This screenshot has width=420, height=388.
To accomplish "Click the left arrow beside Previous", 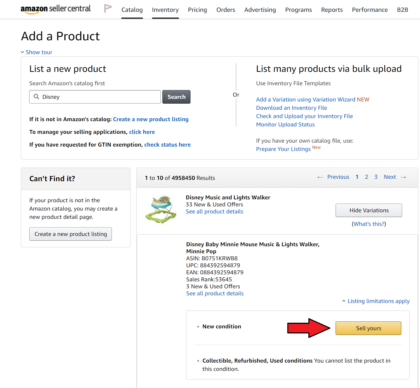I will [x=320, y=177].
